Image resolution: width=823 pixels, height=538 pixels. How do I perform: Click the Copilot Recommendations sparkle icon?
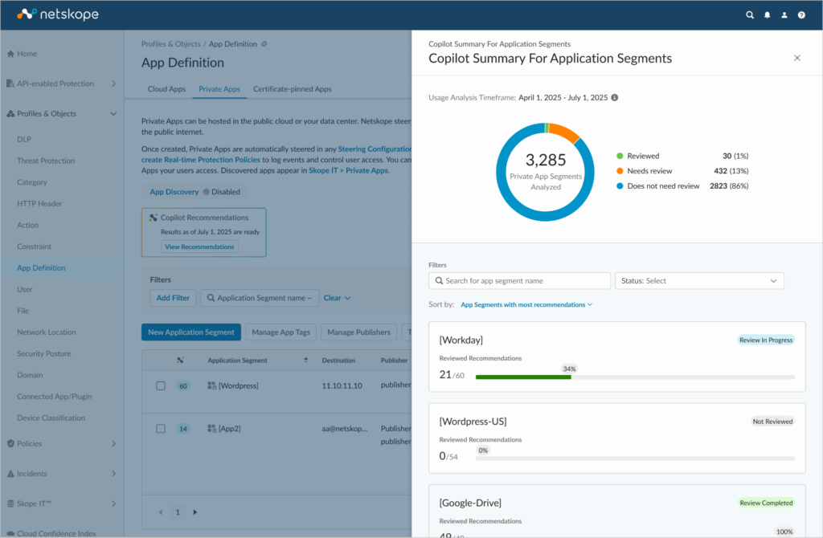[x=154, y=218]
